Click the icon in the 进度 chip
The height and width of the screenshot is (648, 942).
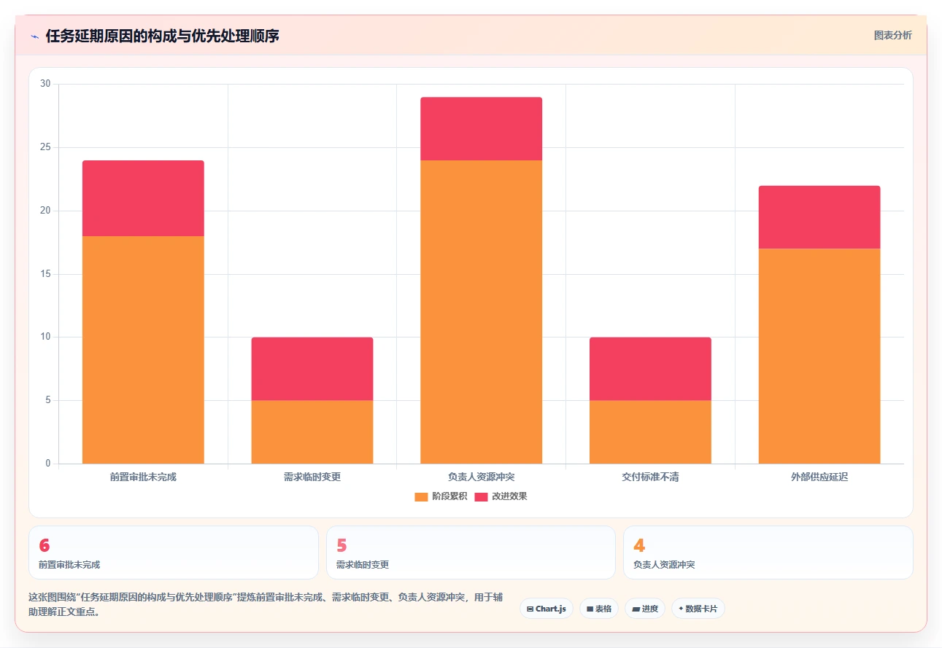635,609
